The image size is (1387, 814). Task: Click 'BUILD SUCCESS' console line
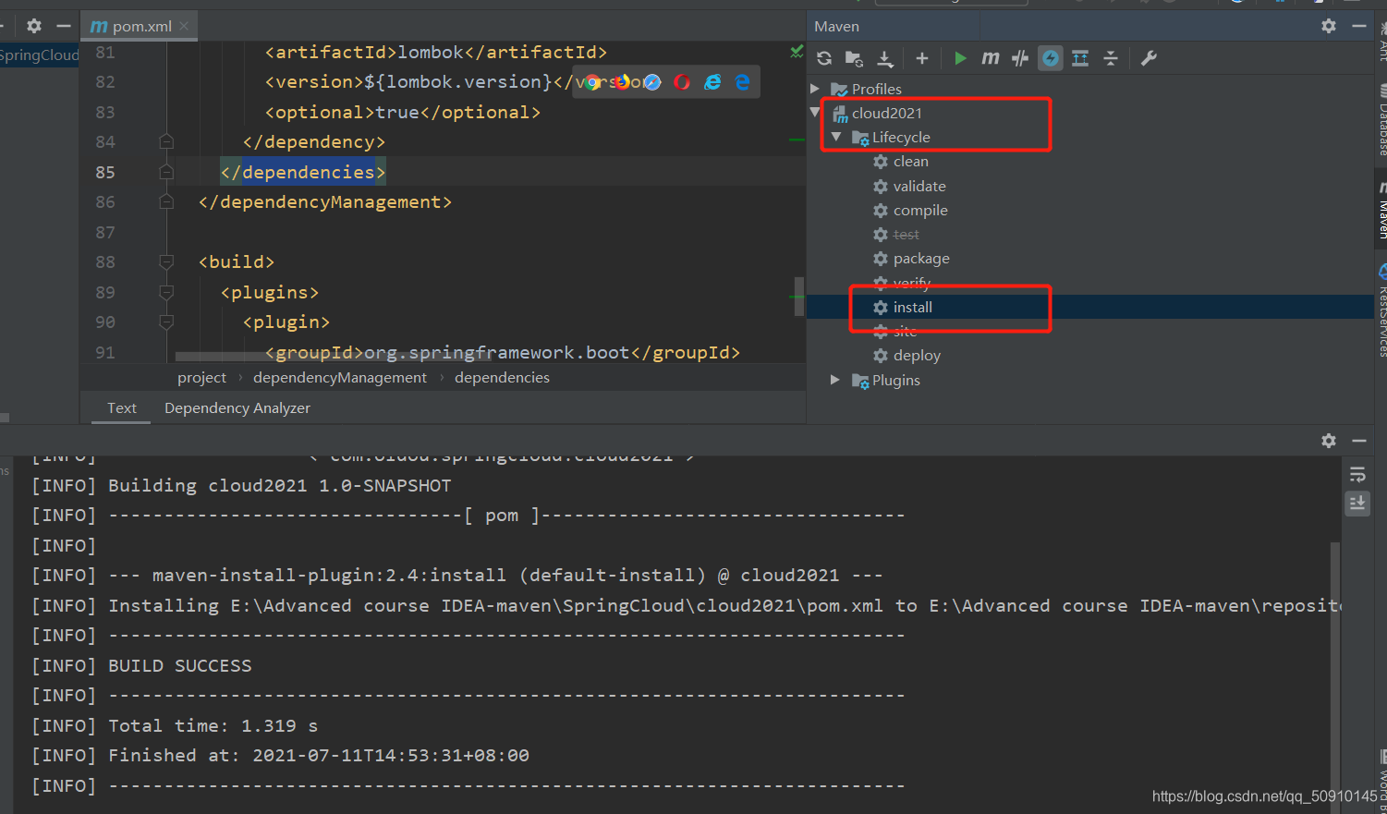[180, 665]
